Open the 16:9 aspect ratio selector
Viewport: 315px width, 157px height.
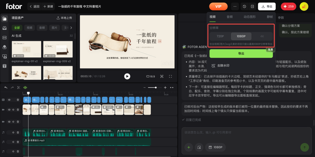point(150,76)
